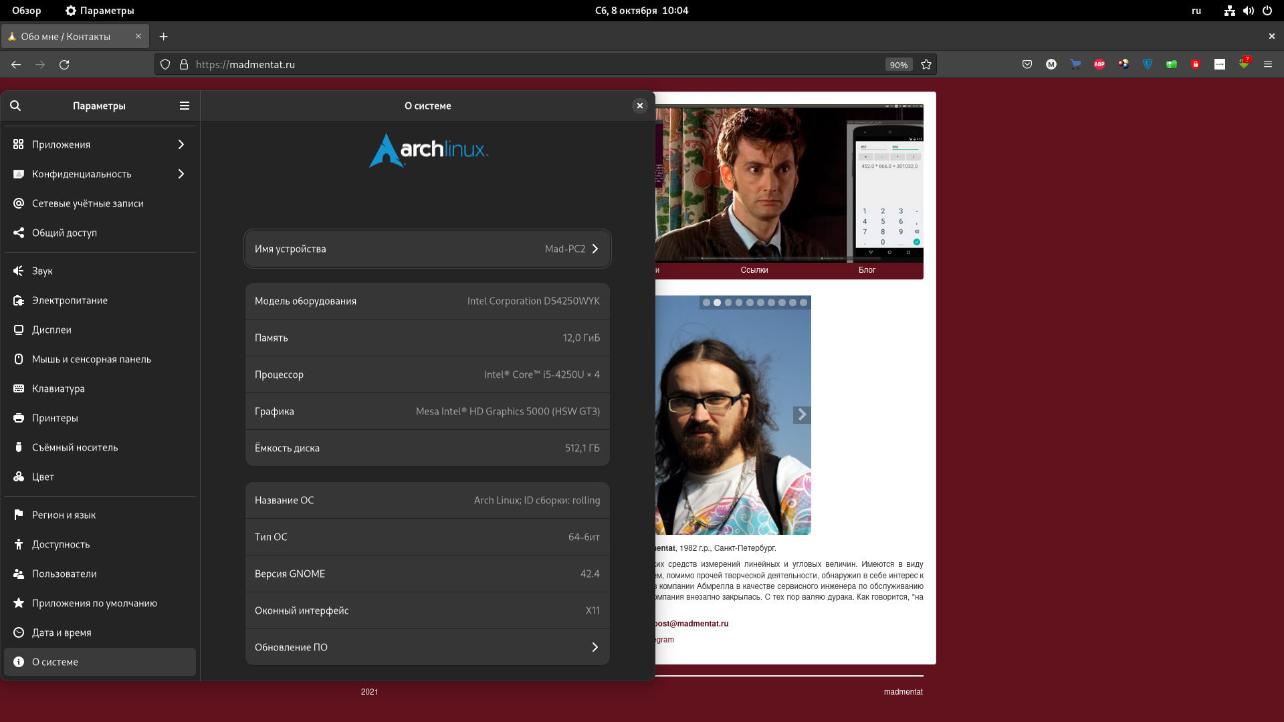Go to Дата и время settings
This screenshot has height=722, width=1284.
(100, 632)
